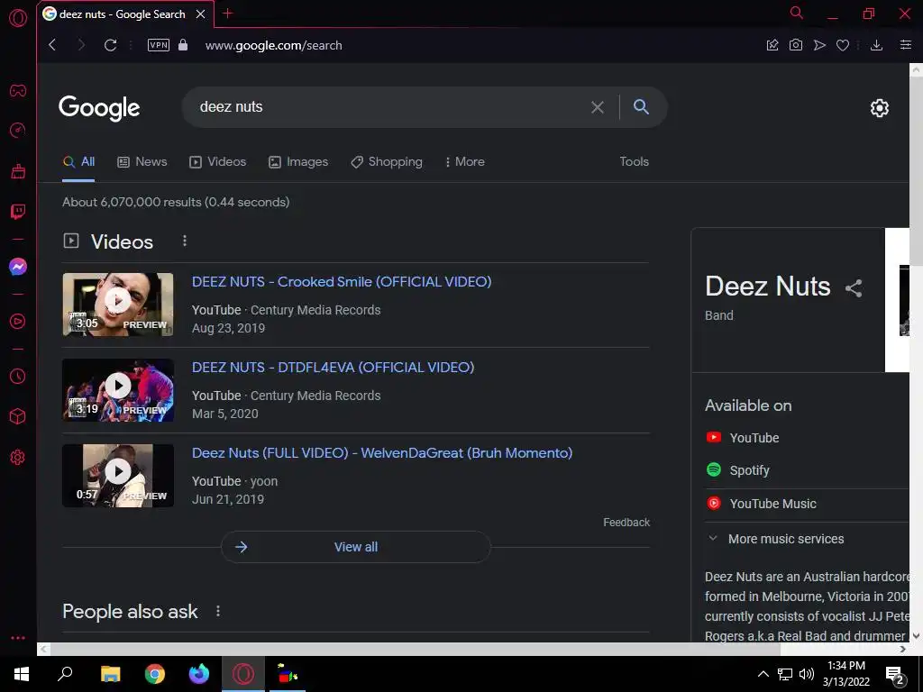The height and width of the screenshot is (692, 923).
Task: Switch to the Videos tab
Action: click(x=218, y=162)
